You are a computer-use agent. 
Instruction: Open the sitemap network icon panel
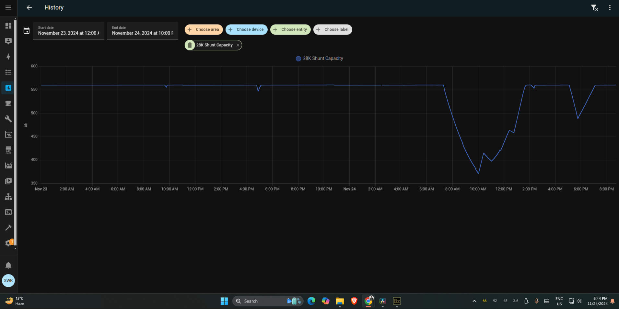8,196
